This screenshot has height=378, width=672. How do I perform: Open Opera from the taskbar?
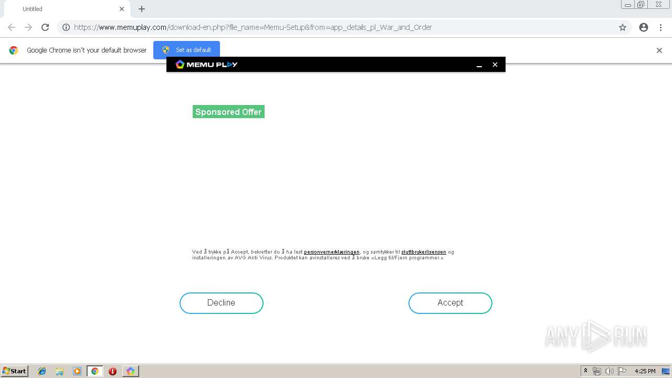pos(112,371)
